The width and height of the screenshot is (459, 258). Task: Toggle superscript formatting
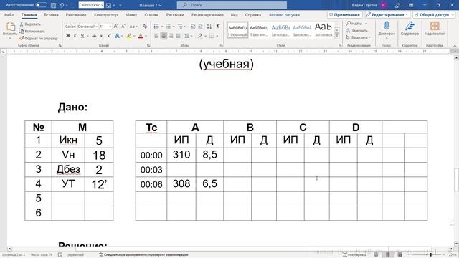(x=109, y=36)
